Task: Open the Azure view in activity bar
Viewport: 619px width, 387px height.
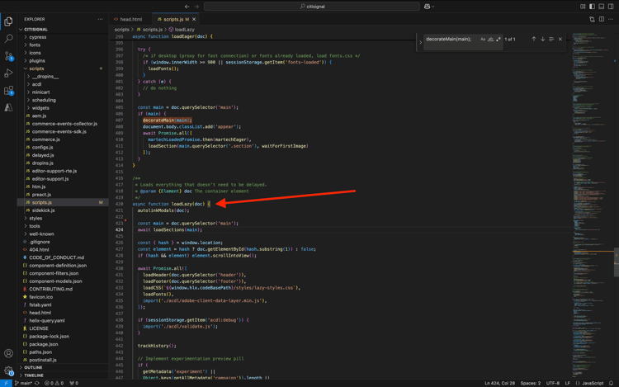Action: tap(9, 107)
